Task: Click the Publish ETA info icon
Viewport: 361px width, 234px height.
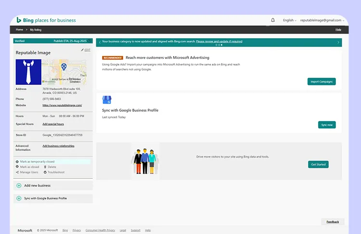Action: (90, 41)
